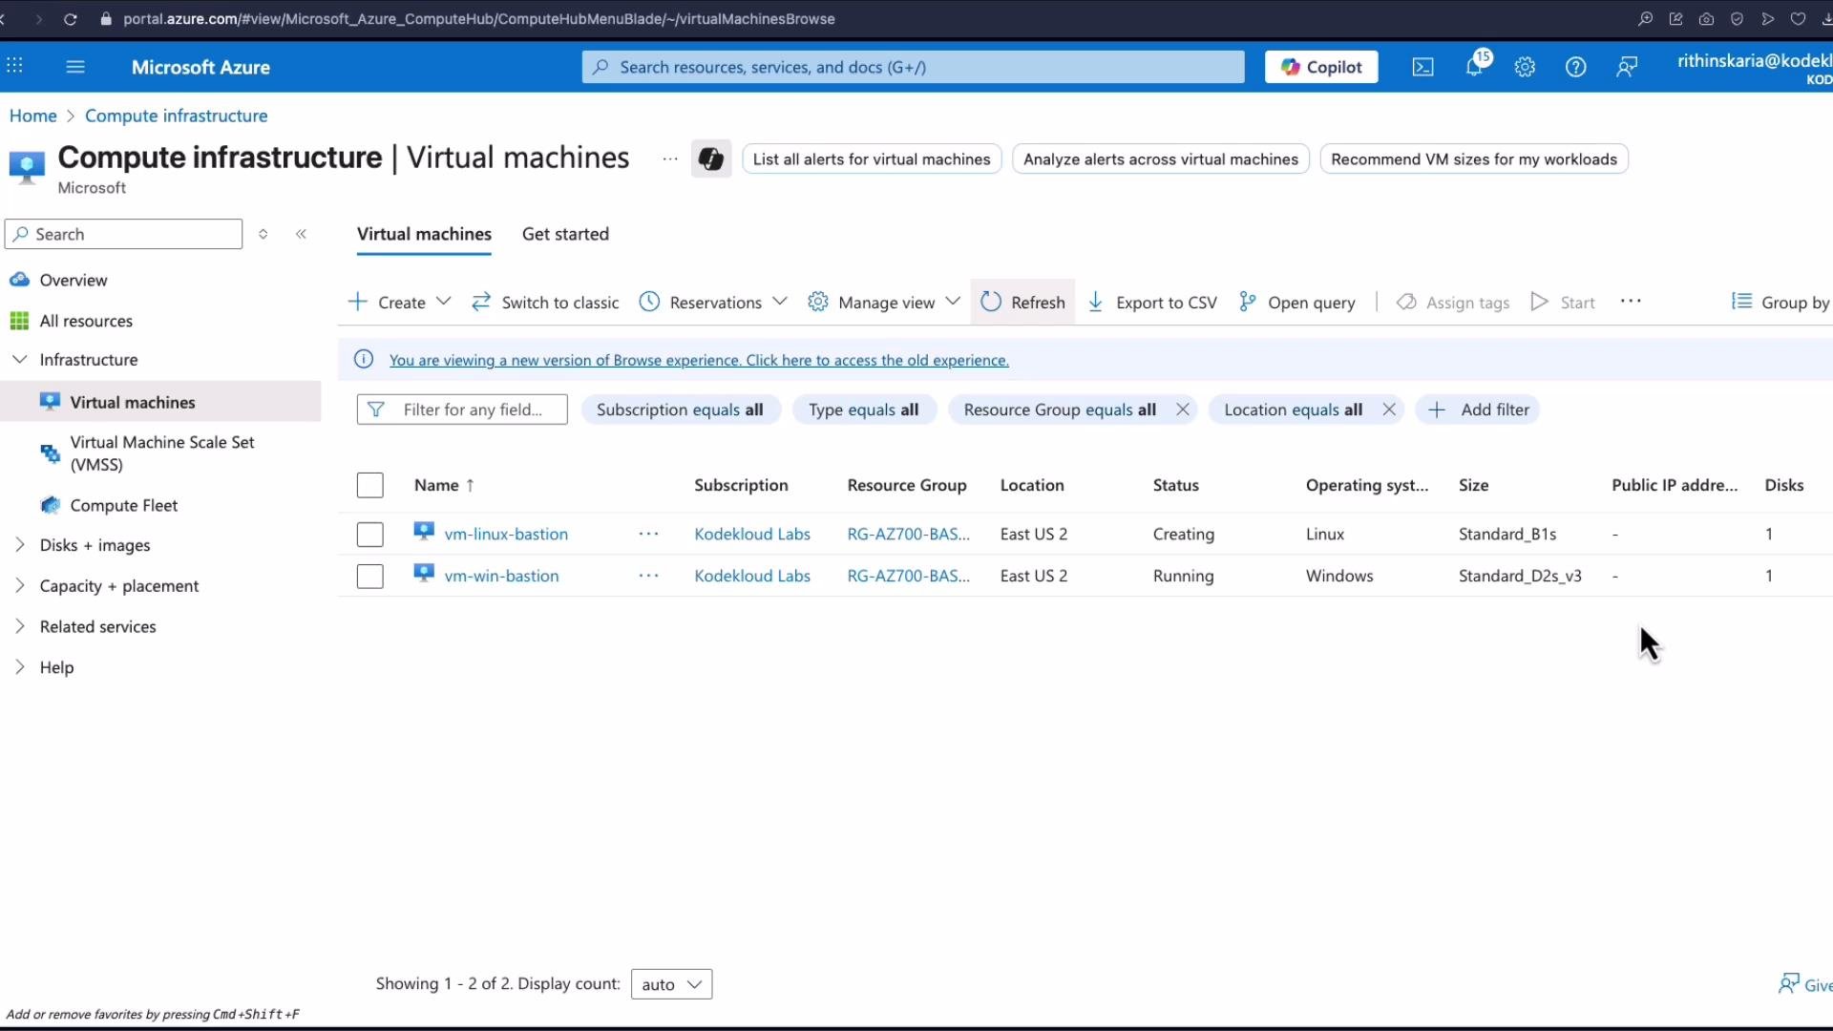Go to the Home breadcrumb

[33, 116]
